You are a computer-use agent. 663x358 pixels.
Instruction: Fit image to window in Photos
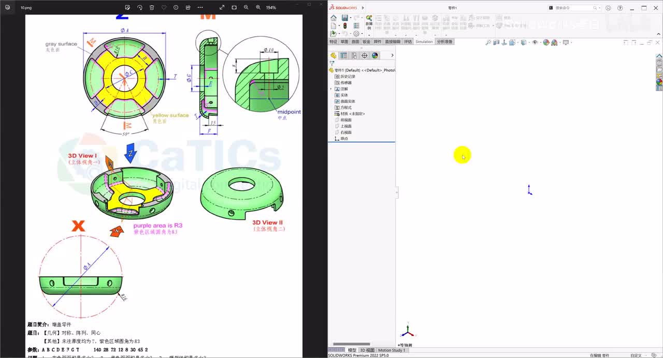[234, 8]
